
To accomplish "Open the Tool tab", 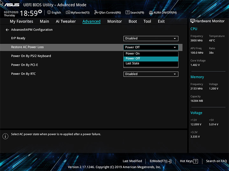I will click(147, 22).
